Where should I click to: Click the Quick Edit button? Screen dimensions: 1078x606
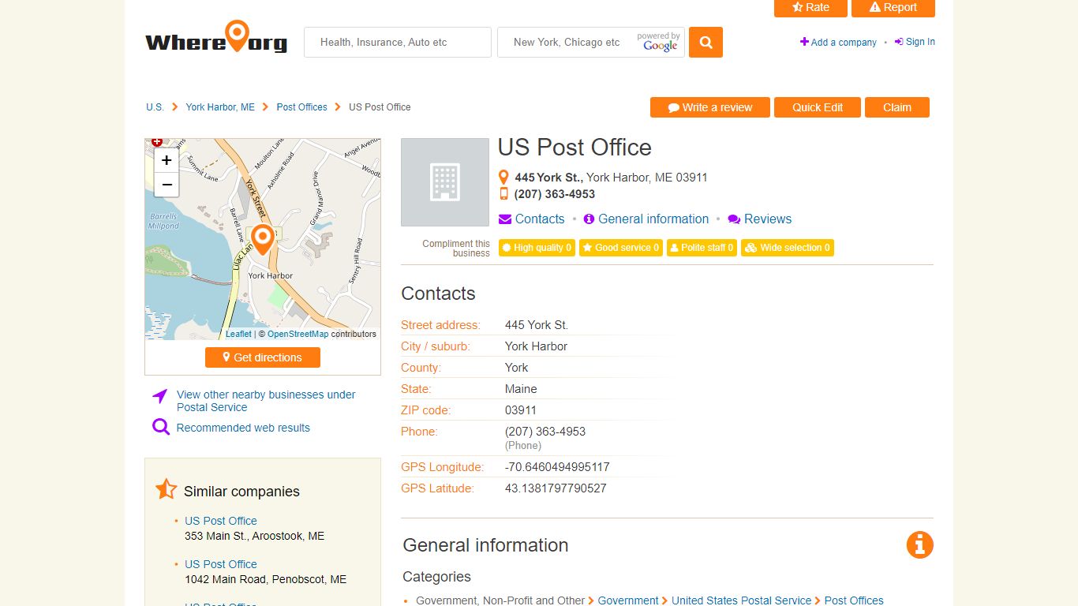point(818,107)
